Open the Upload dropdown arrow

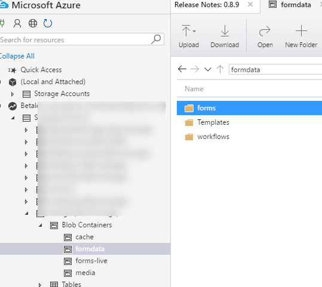point(194,31)
